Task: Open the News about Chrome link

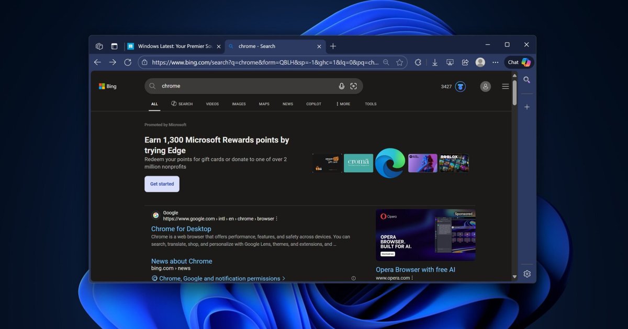Action: point(182,261)
